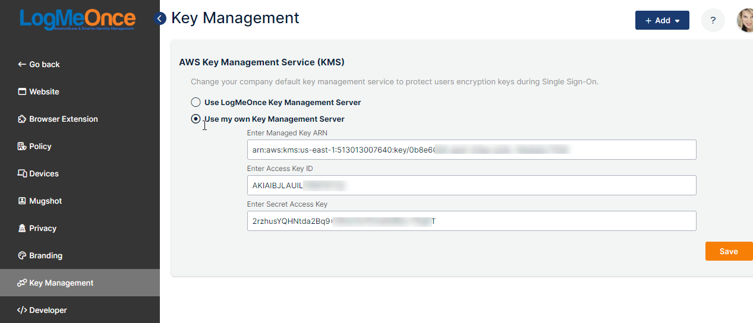Open the Devices menu item
This screenshot has height=323, width=753.
pyautogui.click(x=80, y=173)
